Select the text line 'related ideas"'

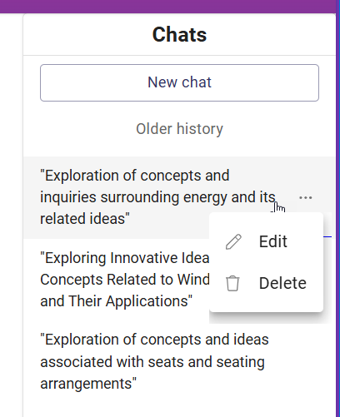click(x=85, y=219)
